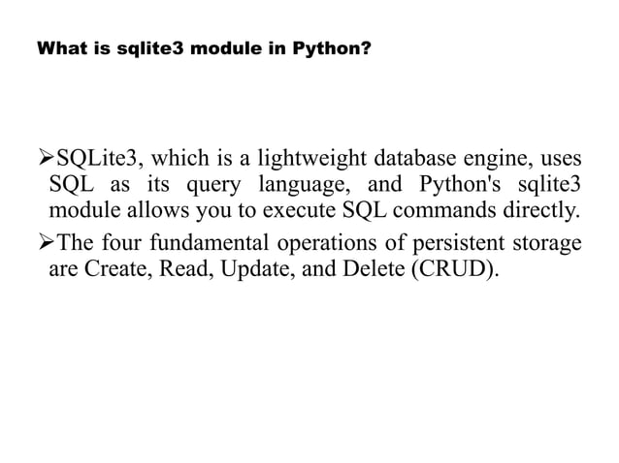
Task: Click the word 'Python's' in the body text
Action: pos(460,185)
